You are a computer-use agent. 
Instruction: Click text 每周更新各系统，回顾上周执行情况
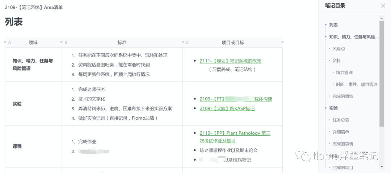click(114, 74)
